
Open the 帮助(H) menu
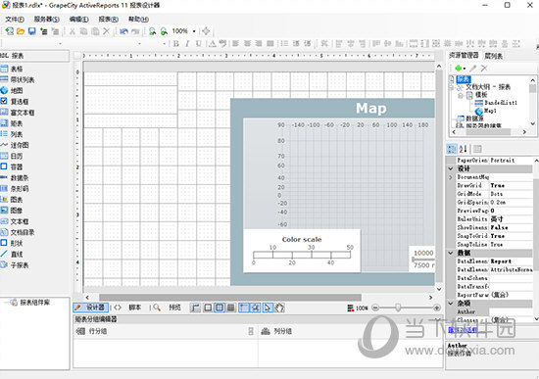[x=138, y=20]
